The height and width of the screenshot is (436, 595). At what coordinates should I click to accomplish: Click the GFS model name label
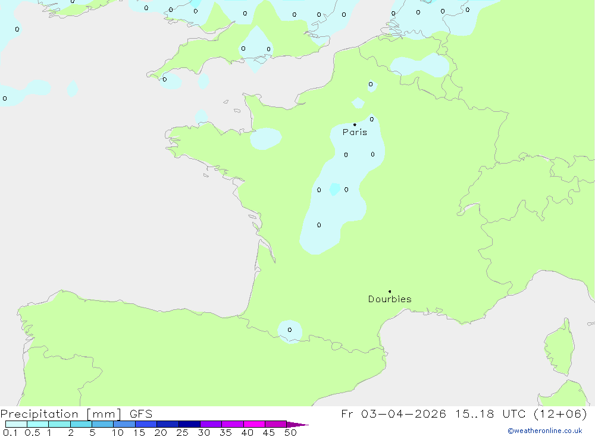141,414
